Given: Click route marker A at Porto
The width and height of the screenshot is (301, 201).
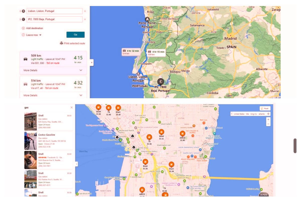Looking at the screenshot, I should tap(147, 19).
